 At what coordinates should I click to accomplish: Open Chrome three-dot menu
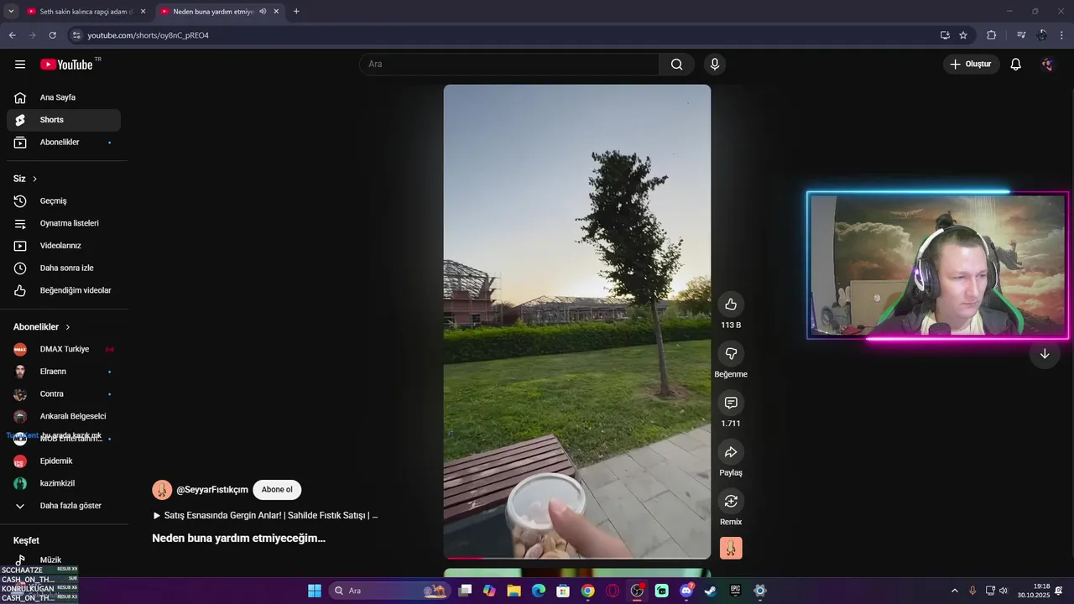click(1062, 35)
